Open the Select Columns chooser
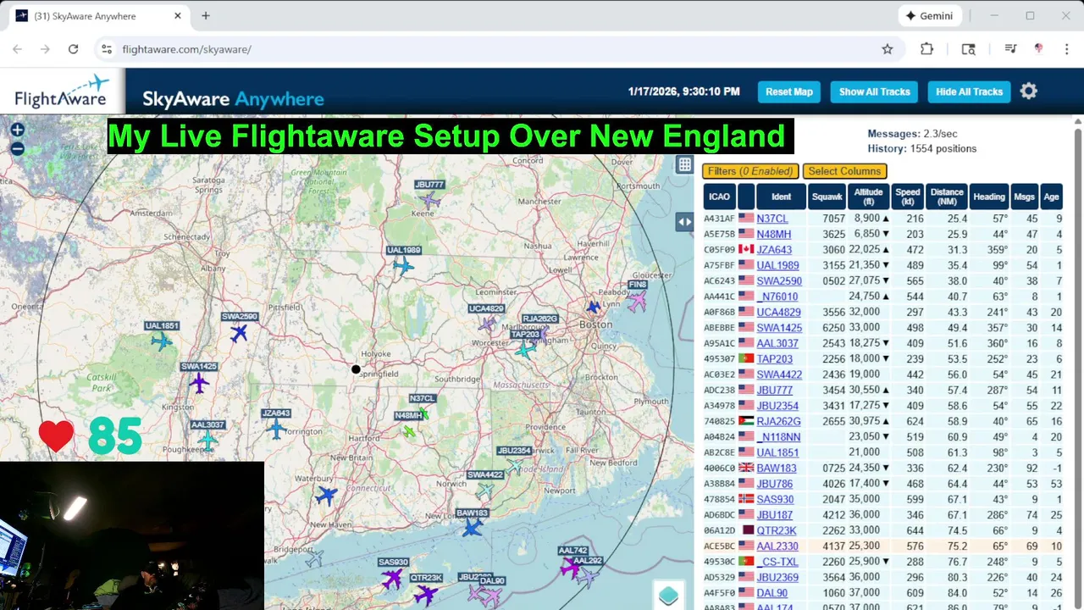This screenshot has height=610, width=1084. coord(844,171)
